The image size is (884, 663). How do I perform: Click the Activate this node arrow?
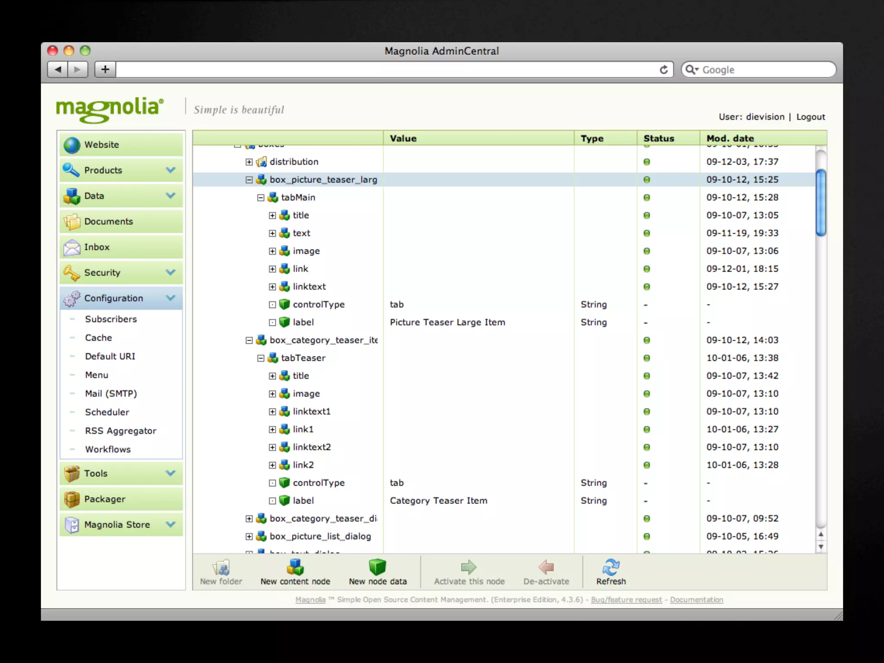coord(469,567)
